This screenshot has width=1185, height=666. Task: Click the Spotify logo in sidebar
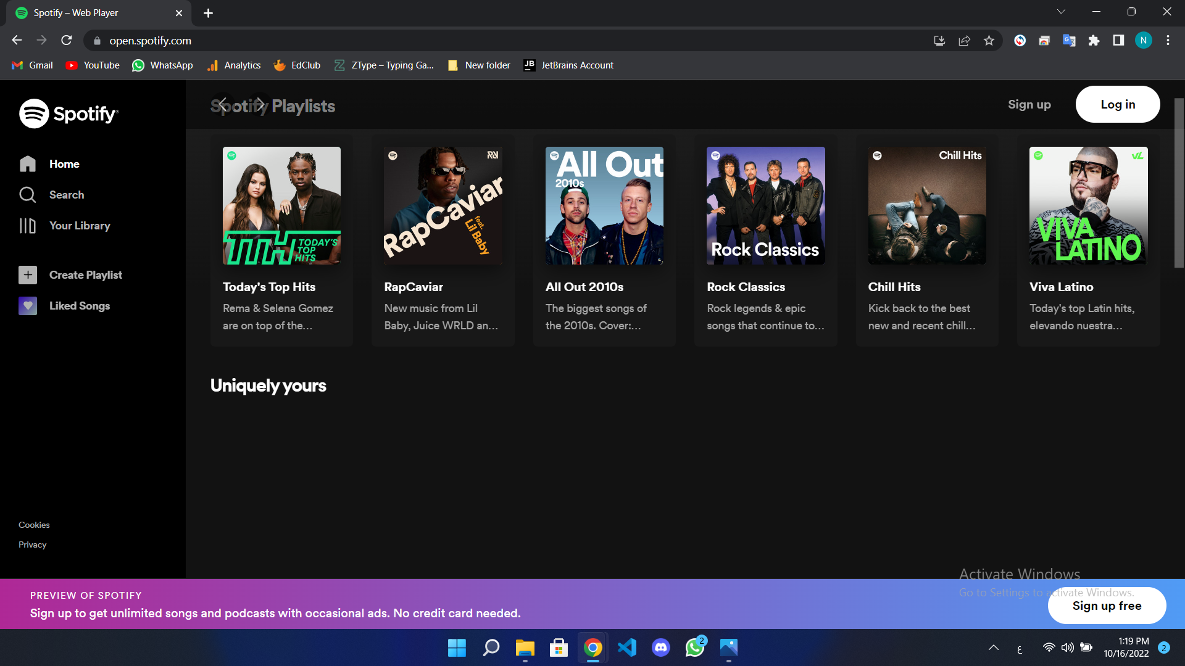point(69,113)
